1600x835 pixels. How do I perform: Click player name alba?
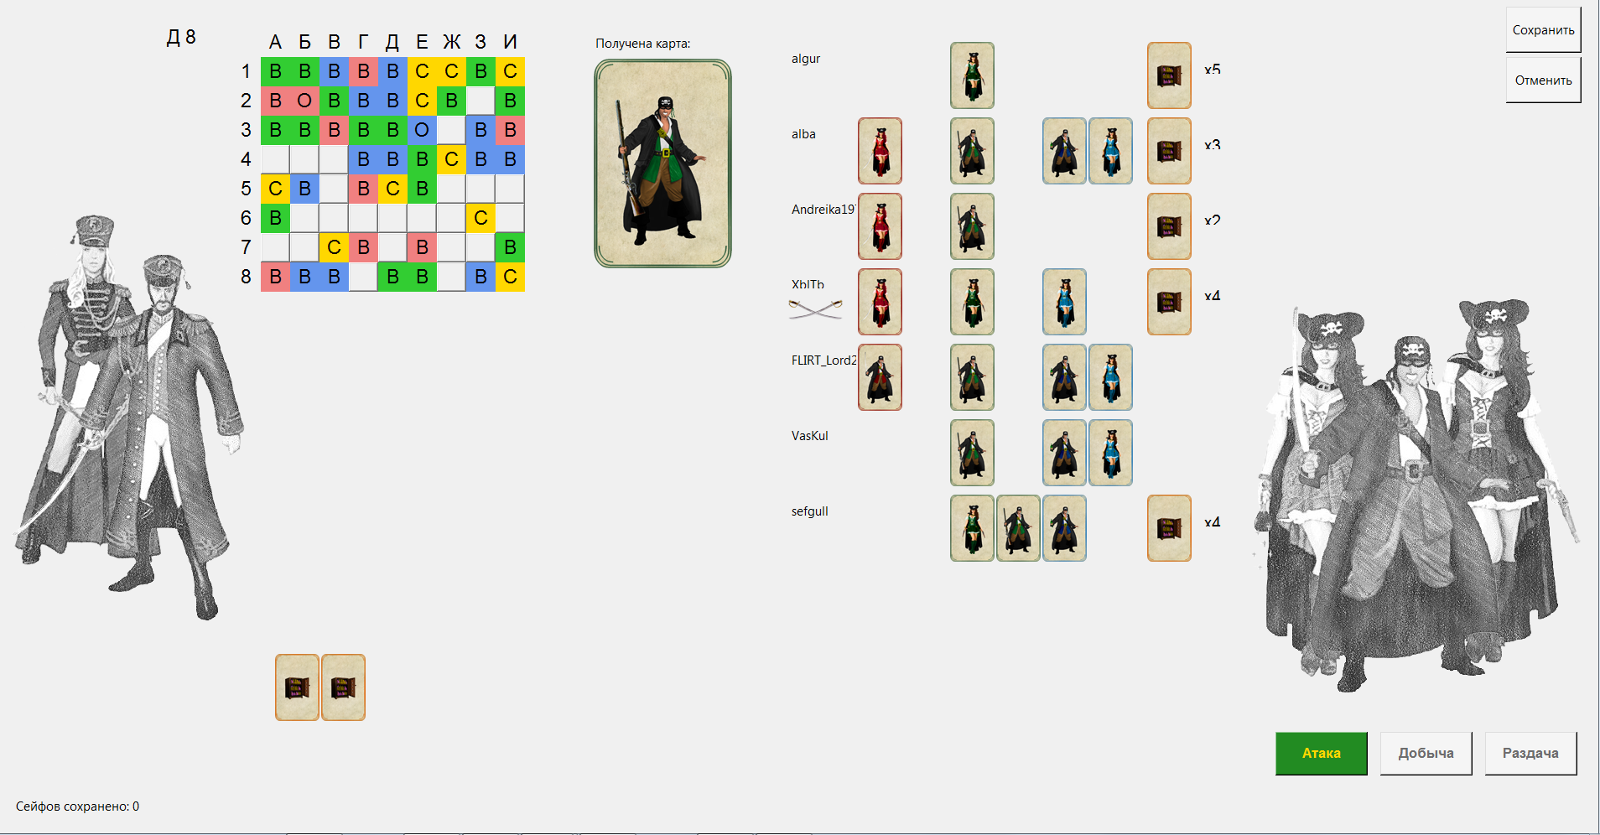[803, 134]
